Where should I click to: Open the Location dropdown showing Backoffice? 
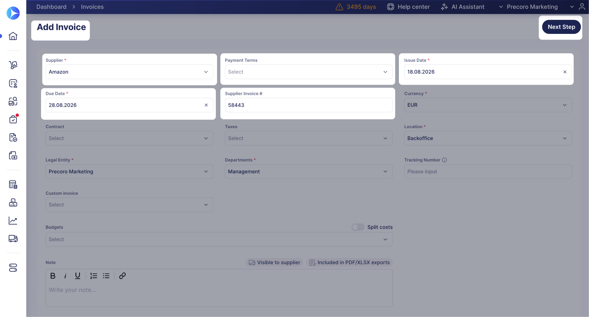coord(488,138)
